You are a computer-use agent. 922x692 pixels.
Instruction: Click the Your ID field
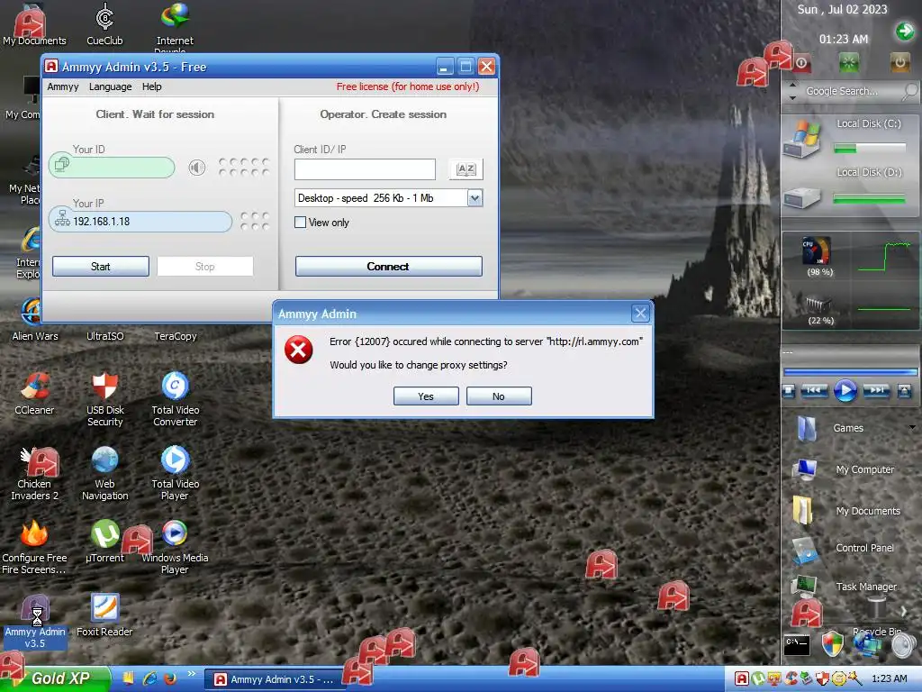coord(112,167)
